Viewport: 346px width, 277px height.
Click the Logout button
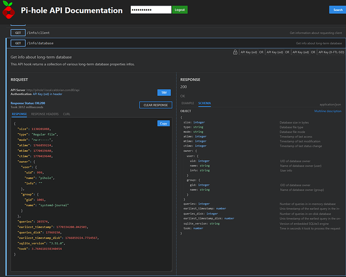tap(180, 10)
